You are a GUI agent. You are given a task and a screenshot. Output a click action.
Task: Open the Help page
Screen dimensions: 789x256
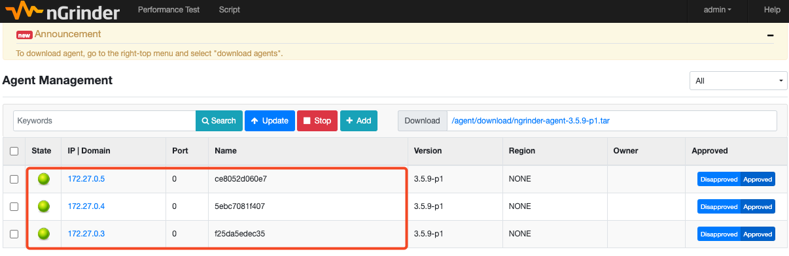tap(772, 10)
